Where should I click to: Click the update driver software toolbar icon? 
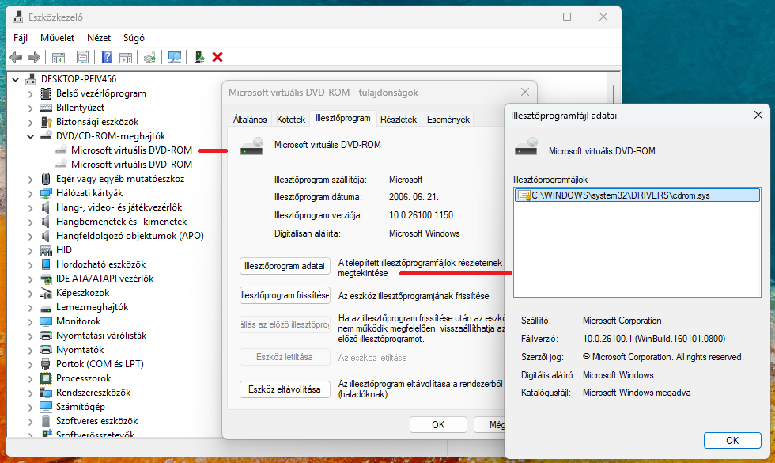(149, 57)
